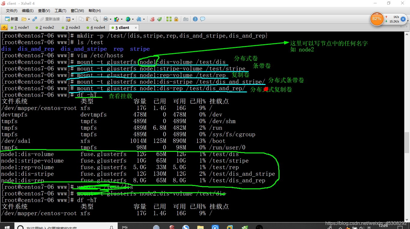Click the '挂载点' header in first df output
The image size is (410, 229).
[219, 101]
